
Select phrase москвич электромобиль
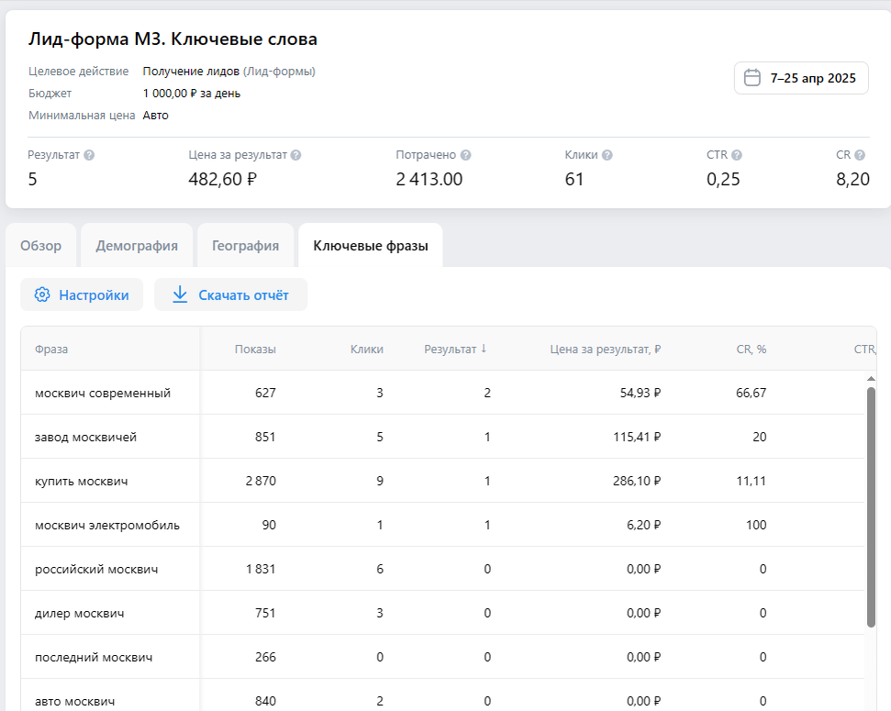[107, 525]
